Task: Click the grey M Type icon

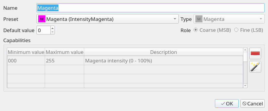Action: click(x=199, y=19)
